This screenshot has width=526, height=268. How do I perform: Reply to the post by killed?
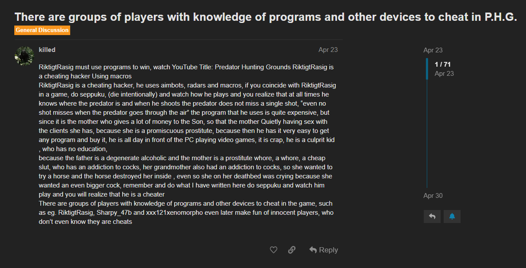(x=323, y=250)
